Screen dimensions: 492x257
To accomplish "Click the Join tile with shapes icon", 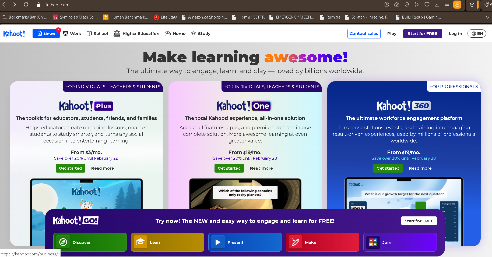I will [x=400, y=242].
